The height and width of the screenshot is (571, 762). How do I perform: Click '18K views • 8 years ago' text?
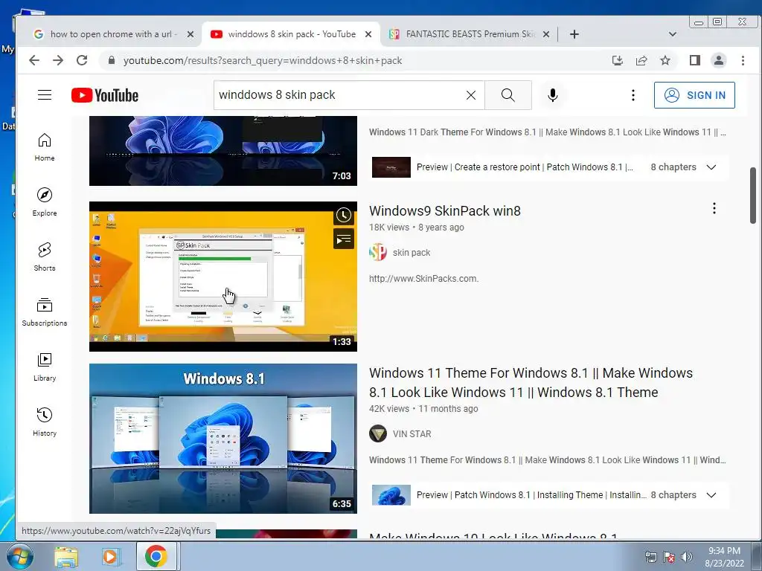tap(417, 228)
